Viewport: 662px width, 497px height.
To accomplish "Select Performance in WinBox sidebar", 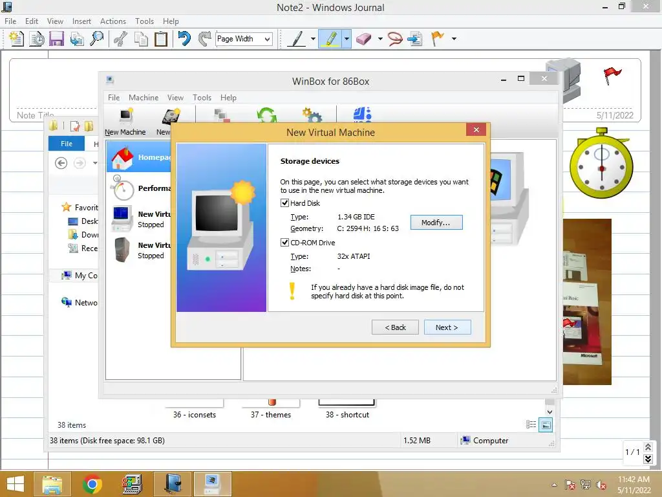I will coord(140,188).
